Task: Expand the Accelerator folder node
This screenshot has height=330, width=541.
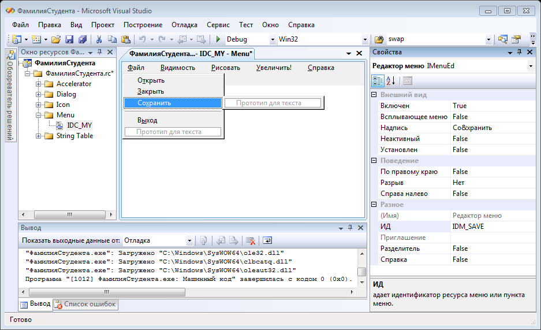Action: [39, 84]
